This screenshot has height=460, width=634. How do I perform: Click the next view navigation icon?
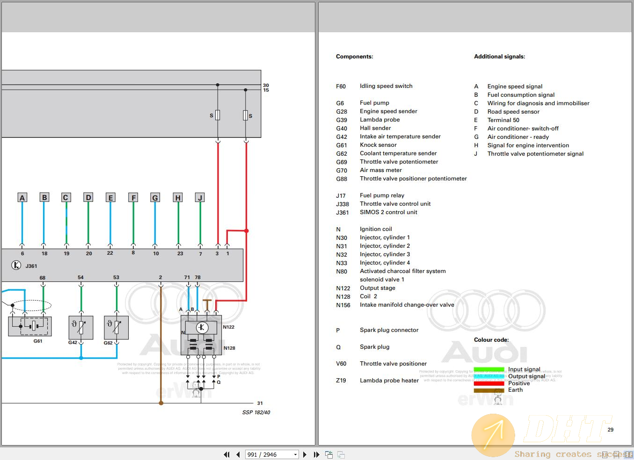(x=341, y=454)
